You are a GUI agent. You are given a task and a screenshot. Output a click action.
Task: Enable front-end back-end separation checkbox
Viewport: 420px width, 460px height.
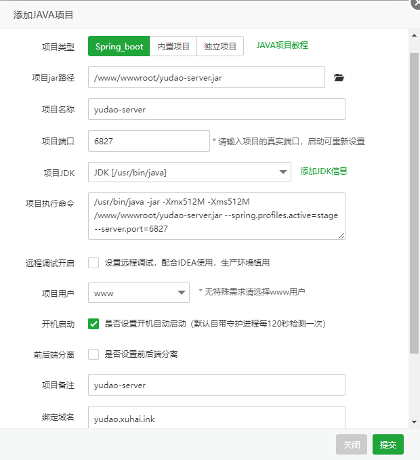(93, 354)
